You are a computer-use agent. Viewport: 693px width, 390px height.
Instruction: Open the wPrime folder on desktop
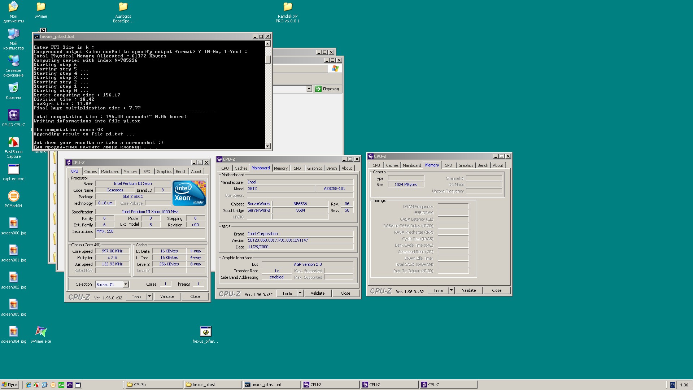pos(41,10)
